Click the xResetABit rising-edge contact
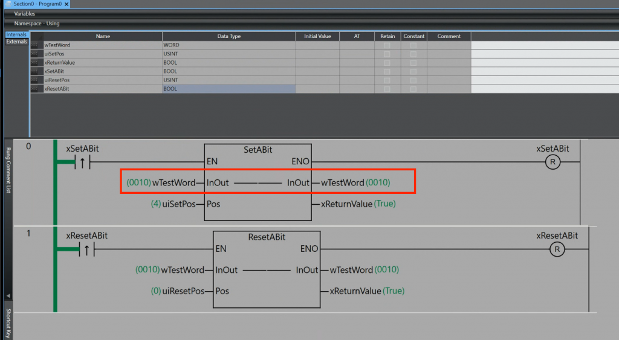 (x=86, y=249)
